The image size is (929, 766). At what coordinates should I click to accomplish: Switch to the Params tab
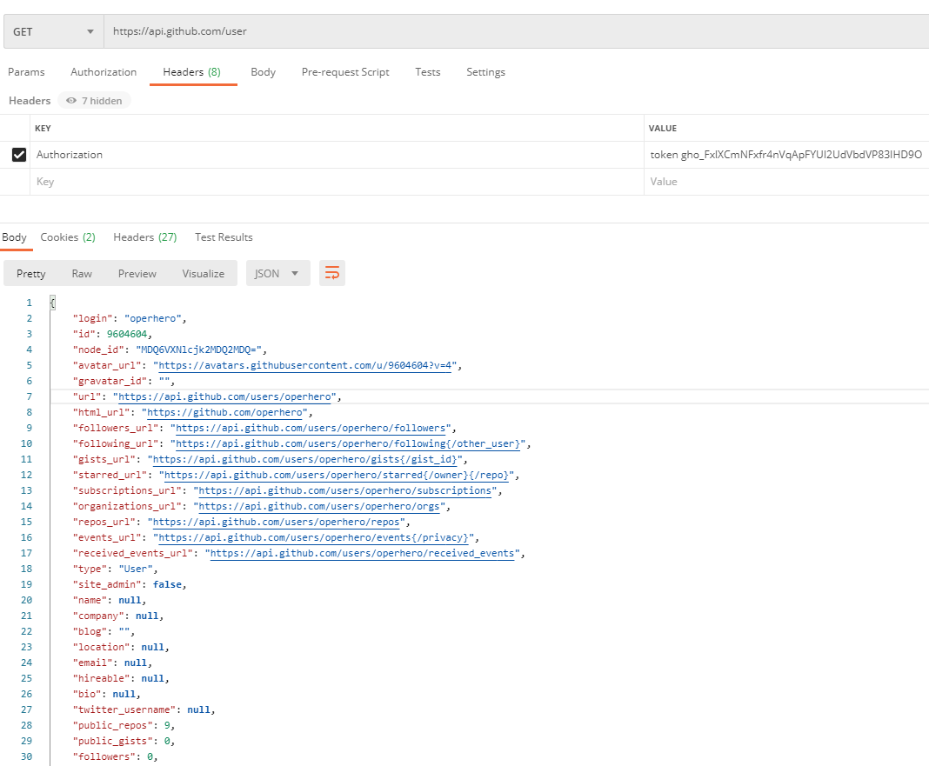click(26, 71)
